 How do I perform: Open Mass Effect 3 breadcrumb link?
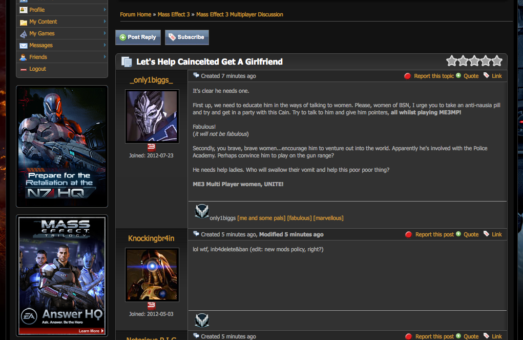(x=174, y=14)
